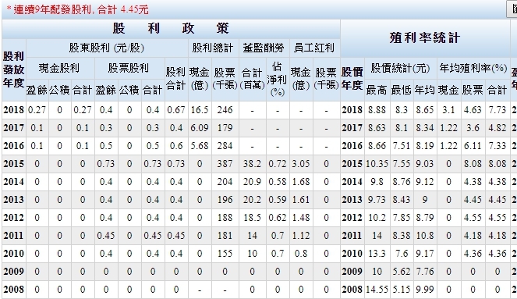Screen dimensions: 517x299
Task: Click the '股利總計' column group header
Action: click(213, 48)
